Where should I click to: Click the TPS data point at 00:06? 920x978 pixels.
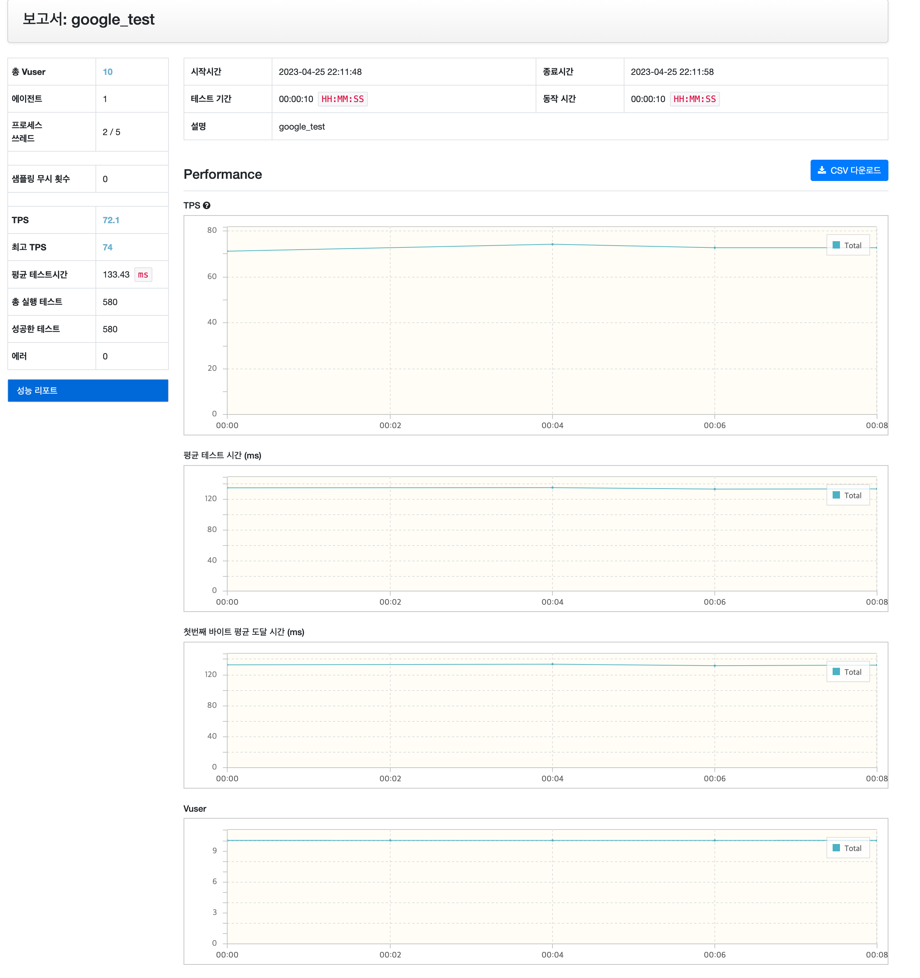[714, 247]
